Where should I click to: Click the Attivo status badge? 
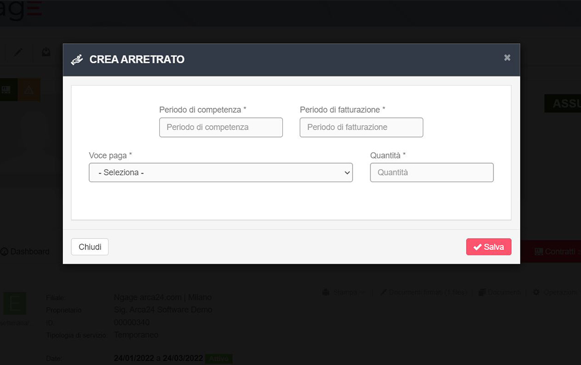click(218, 359)
